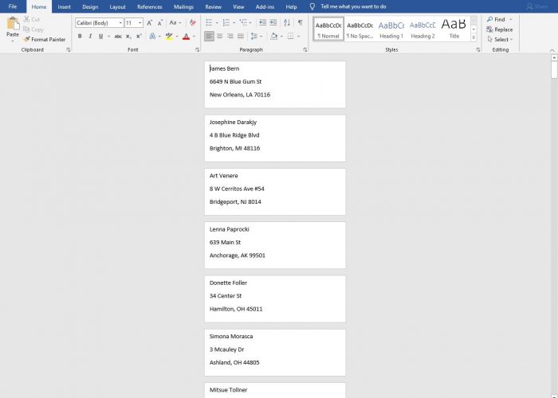The image size is (558, 398).
Task: Apply bulleted list
Action: pyautogui.click(x=209, y=23)
